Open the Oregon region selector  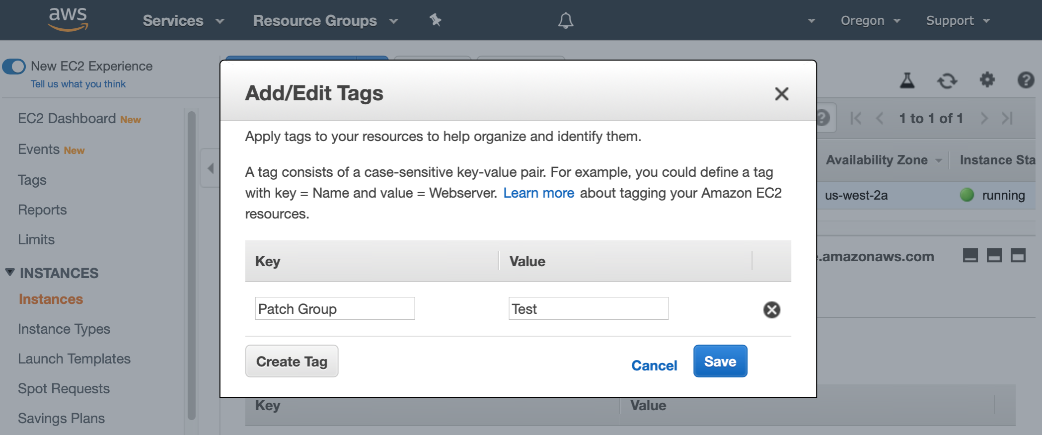point(870,20)
